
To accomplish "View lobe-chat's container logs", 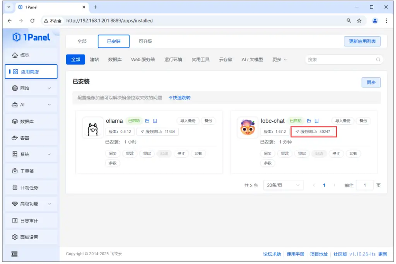I will 317,121.
